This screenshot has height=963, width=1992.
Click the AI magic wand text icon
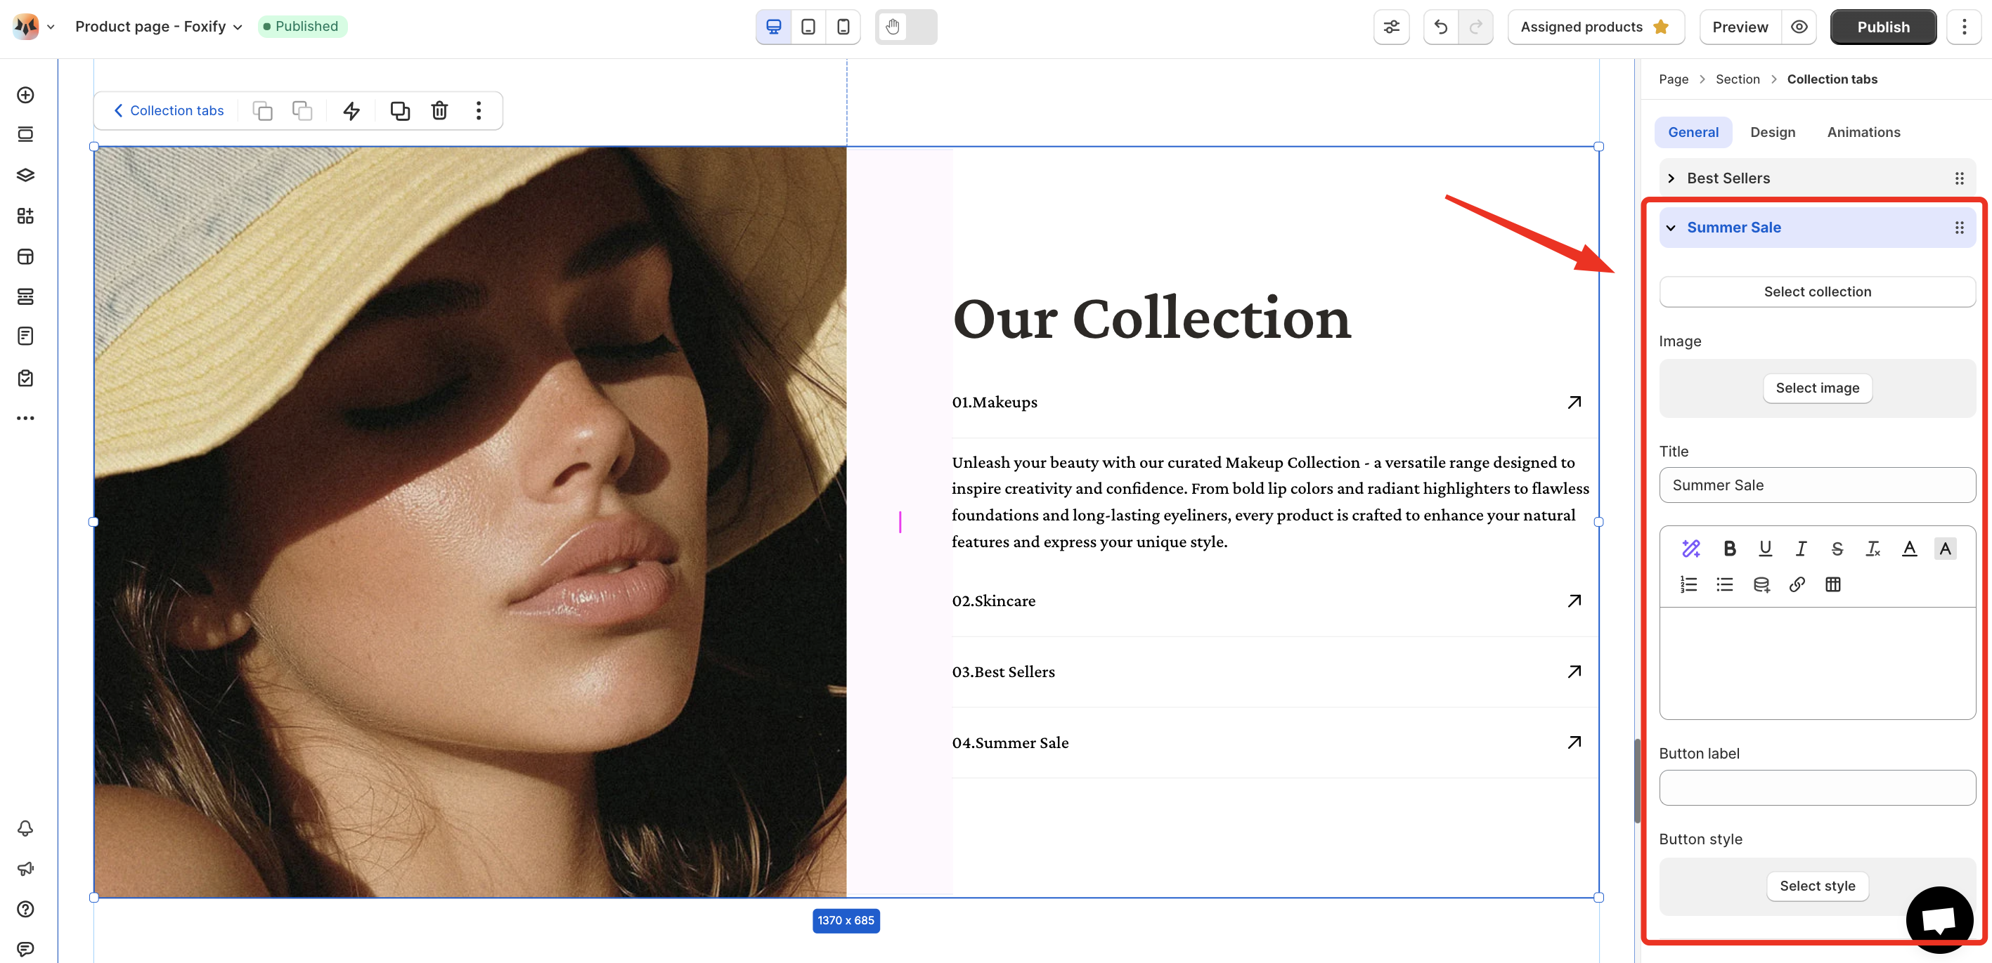click(1690, 549)
